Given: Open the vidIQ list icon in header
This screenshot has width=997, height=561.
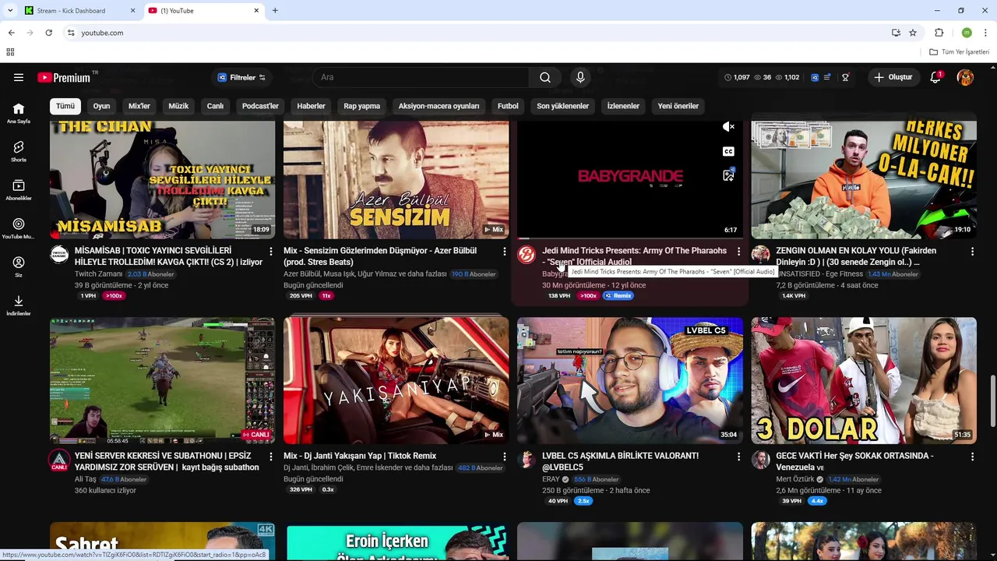Looking at the screenshot, I should coord(827,77).
